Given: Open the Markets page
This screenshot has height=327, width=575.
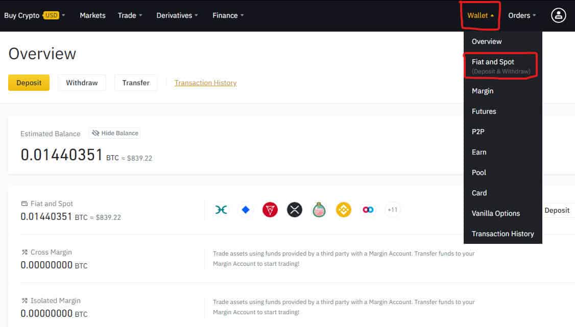Looking at the screenshot, I should (92, 15).
